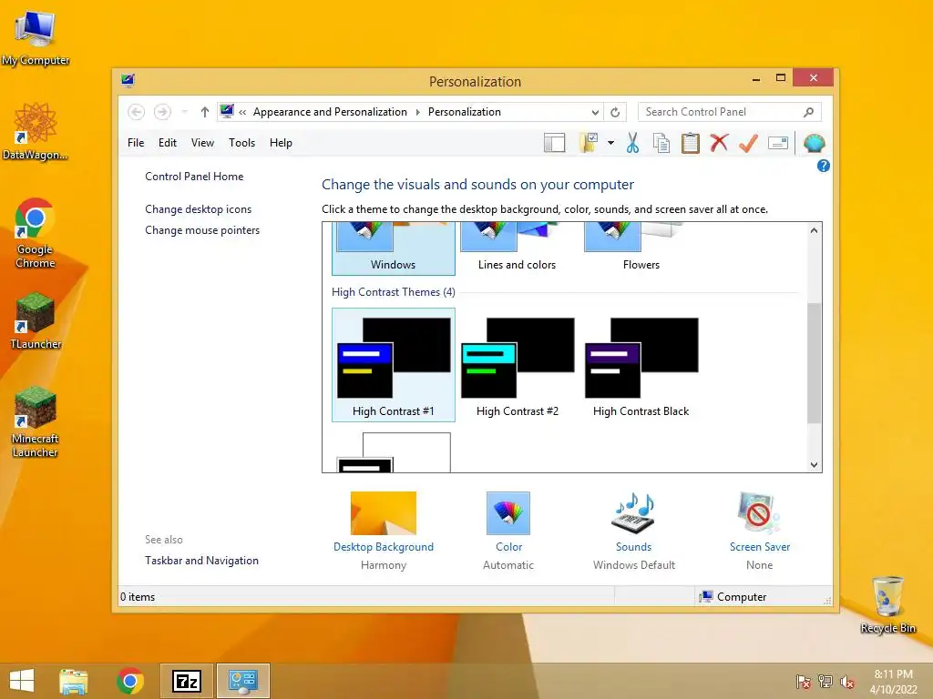This screenshot has height=699, width=933.
Task: Open the recent locations dropdown arrow
Action: click(184, 112)
